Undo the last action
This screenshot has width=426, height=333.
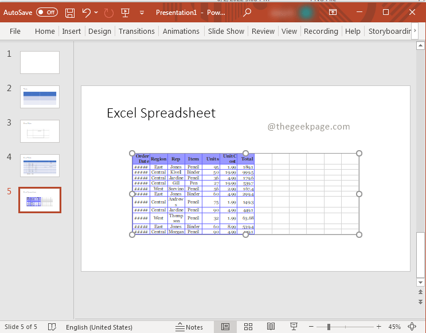(86, 12)
